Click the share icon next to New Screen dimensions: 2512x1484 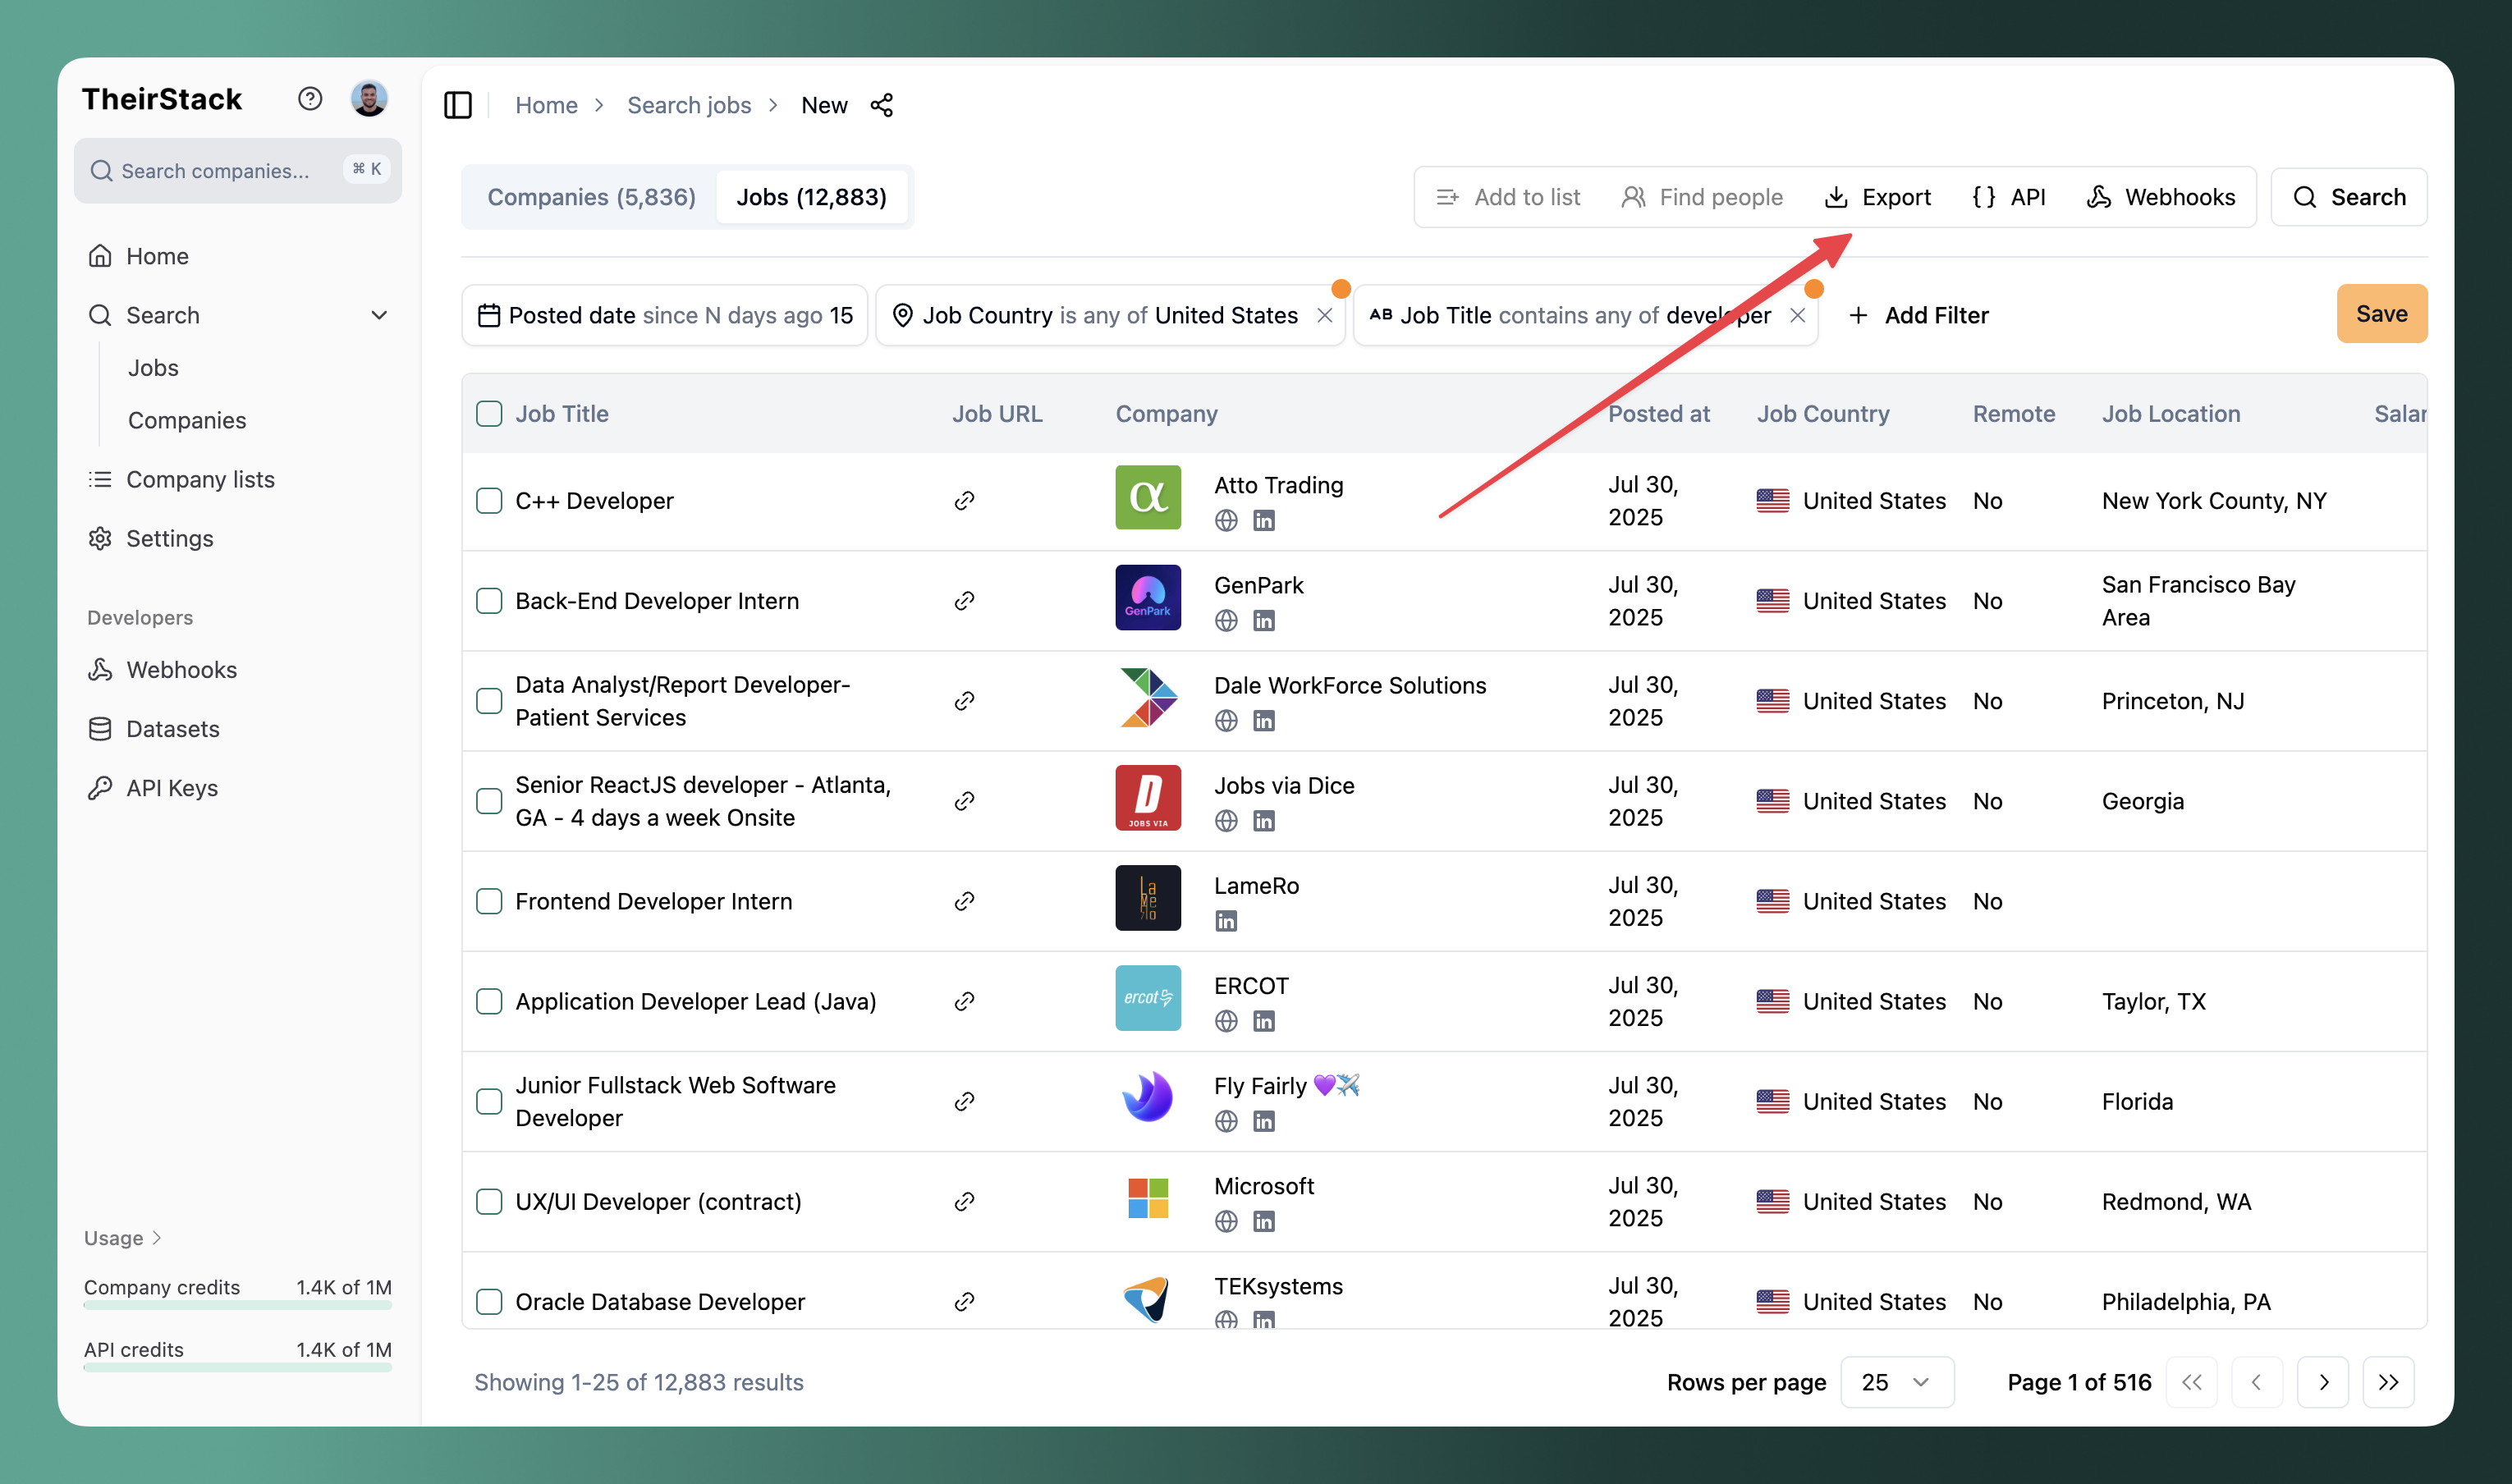click(881, 105)
